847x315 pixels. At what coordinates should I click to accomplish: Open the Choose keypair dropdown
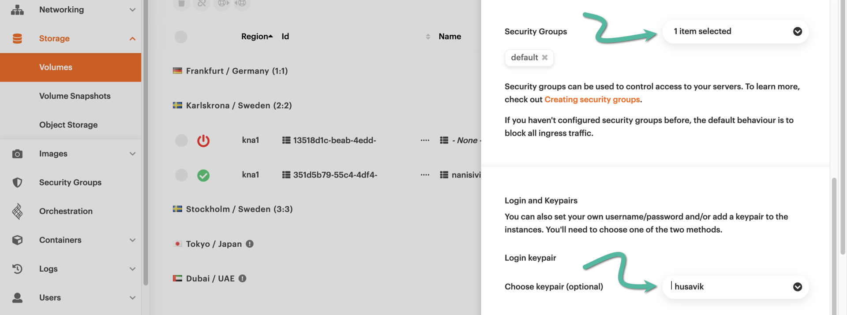point(735,286)
